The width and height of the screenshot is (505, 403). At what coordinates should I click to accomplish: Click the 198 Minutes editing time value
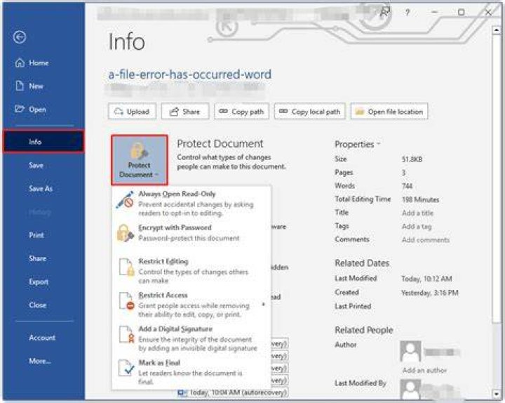[x=420, y=199]
